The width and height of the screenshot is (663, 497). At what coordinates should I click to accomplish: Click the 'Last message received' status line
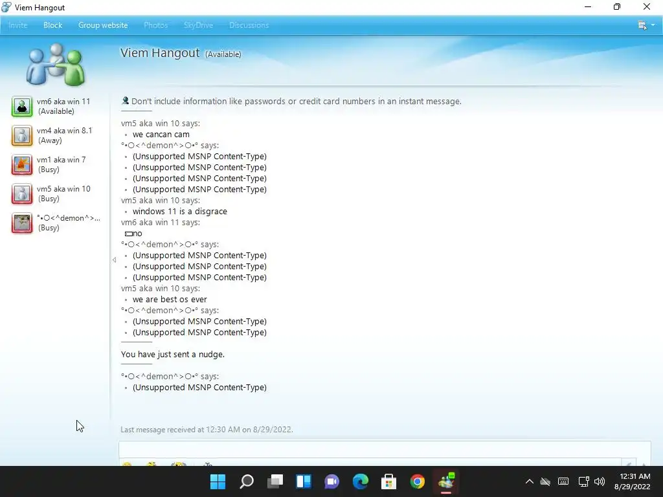pos(207,430)
